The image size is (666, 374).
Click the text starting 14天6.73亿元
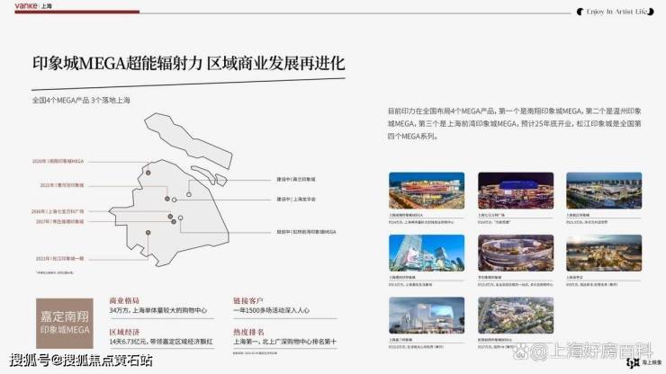[x=161, y=342]
